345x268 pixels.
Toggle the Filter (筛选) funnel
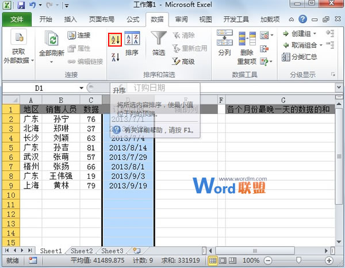point(159,43)
